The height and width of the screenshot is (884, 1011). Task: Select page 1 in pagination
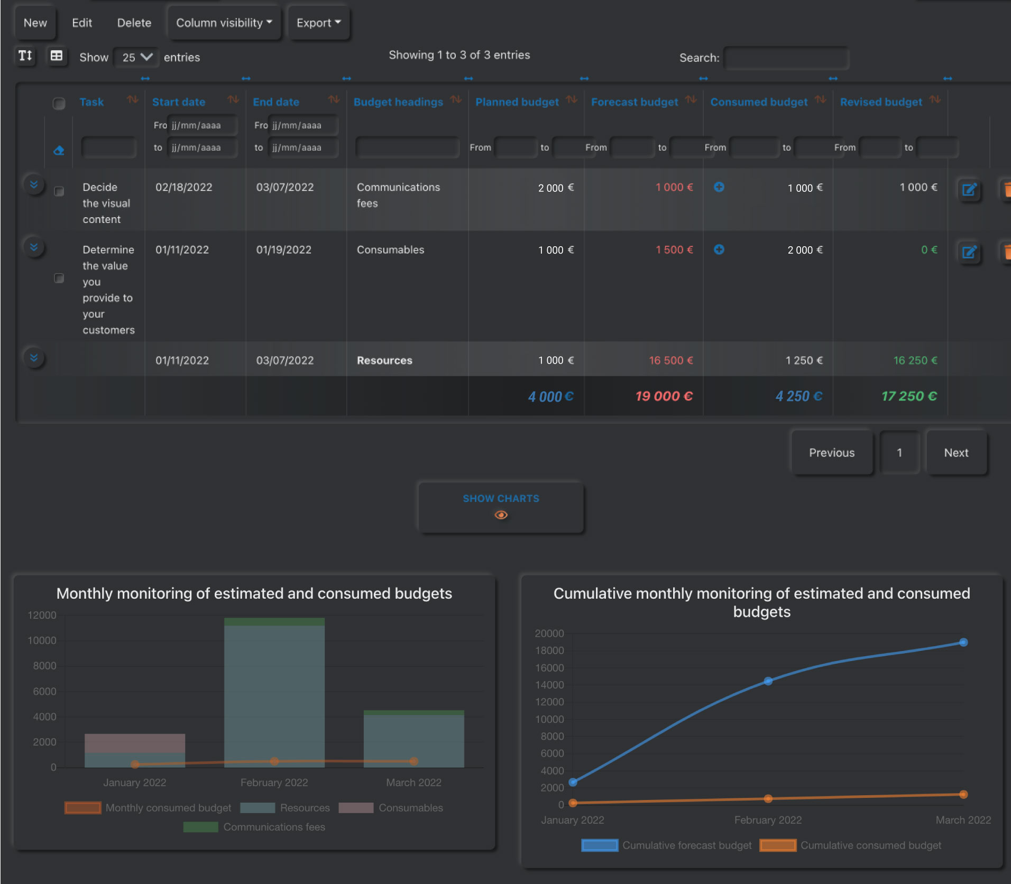899,453
